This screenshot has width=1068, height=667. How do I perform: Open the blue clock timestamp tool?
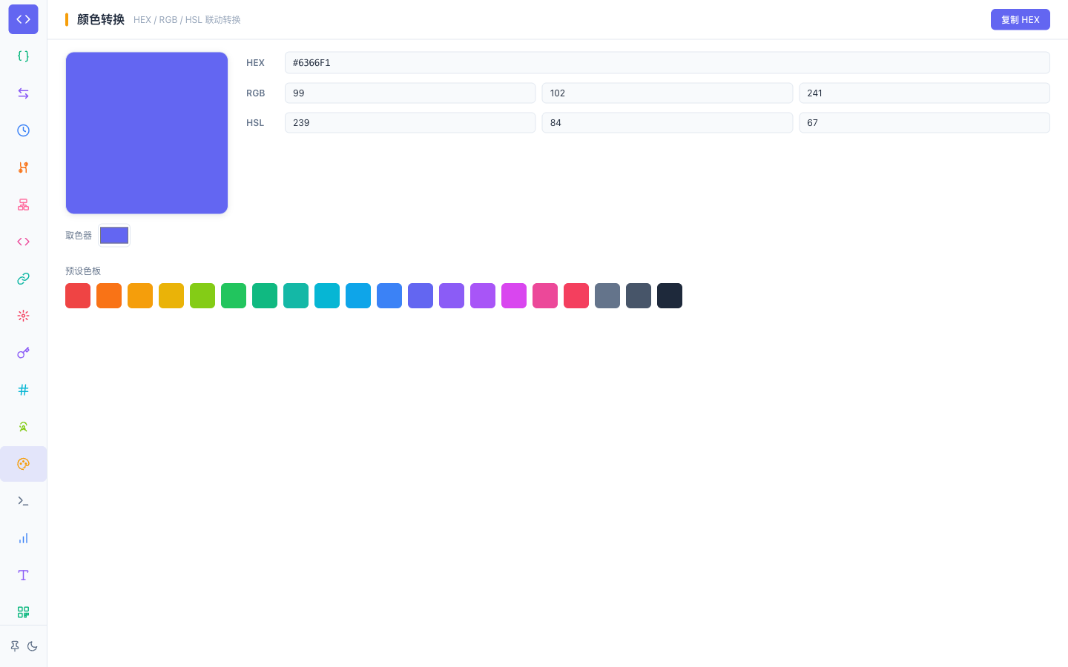click(23, 130)
